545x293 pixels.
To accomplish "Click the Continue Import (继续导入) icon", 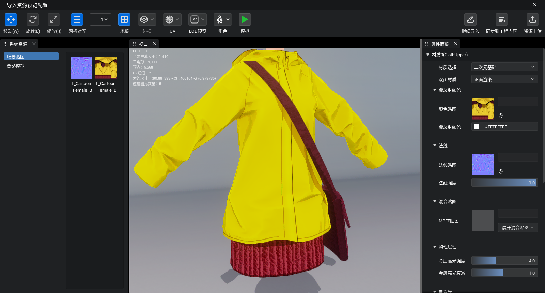I will (x=470, y=19).
